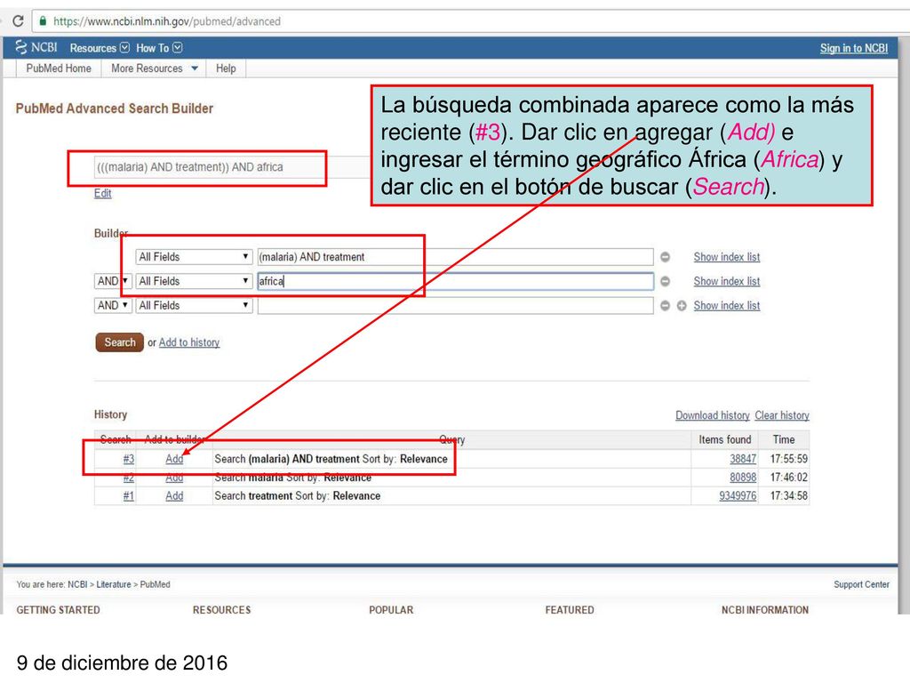Click the empty third builder input field
Image resolution: width=910 pixels, height=683 pixels.
(x=456, y=306)
